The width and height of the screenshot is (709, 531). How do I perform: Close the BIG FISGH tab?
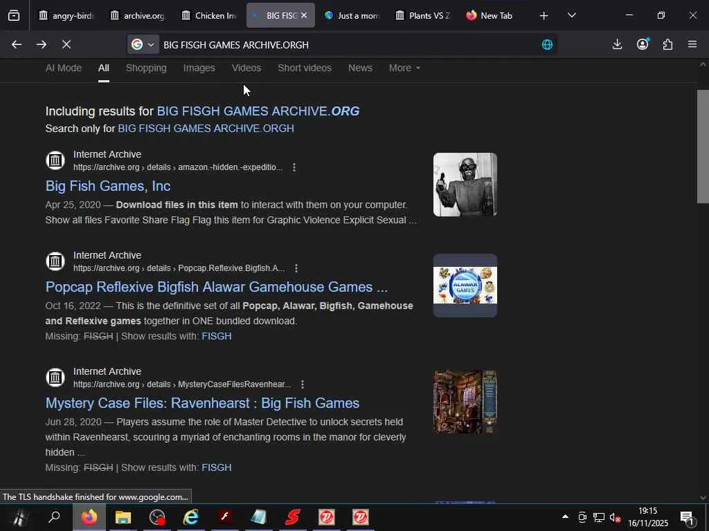pyautogui.click(x=304, y=15)
